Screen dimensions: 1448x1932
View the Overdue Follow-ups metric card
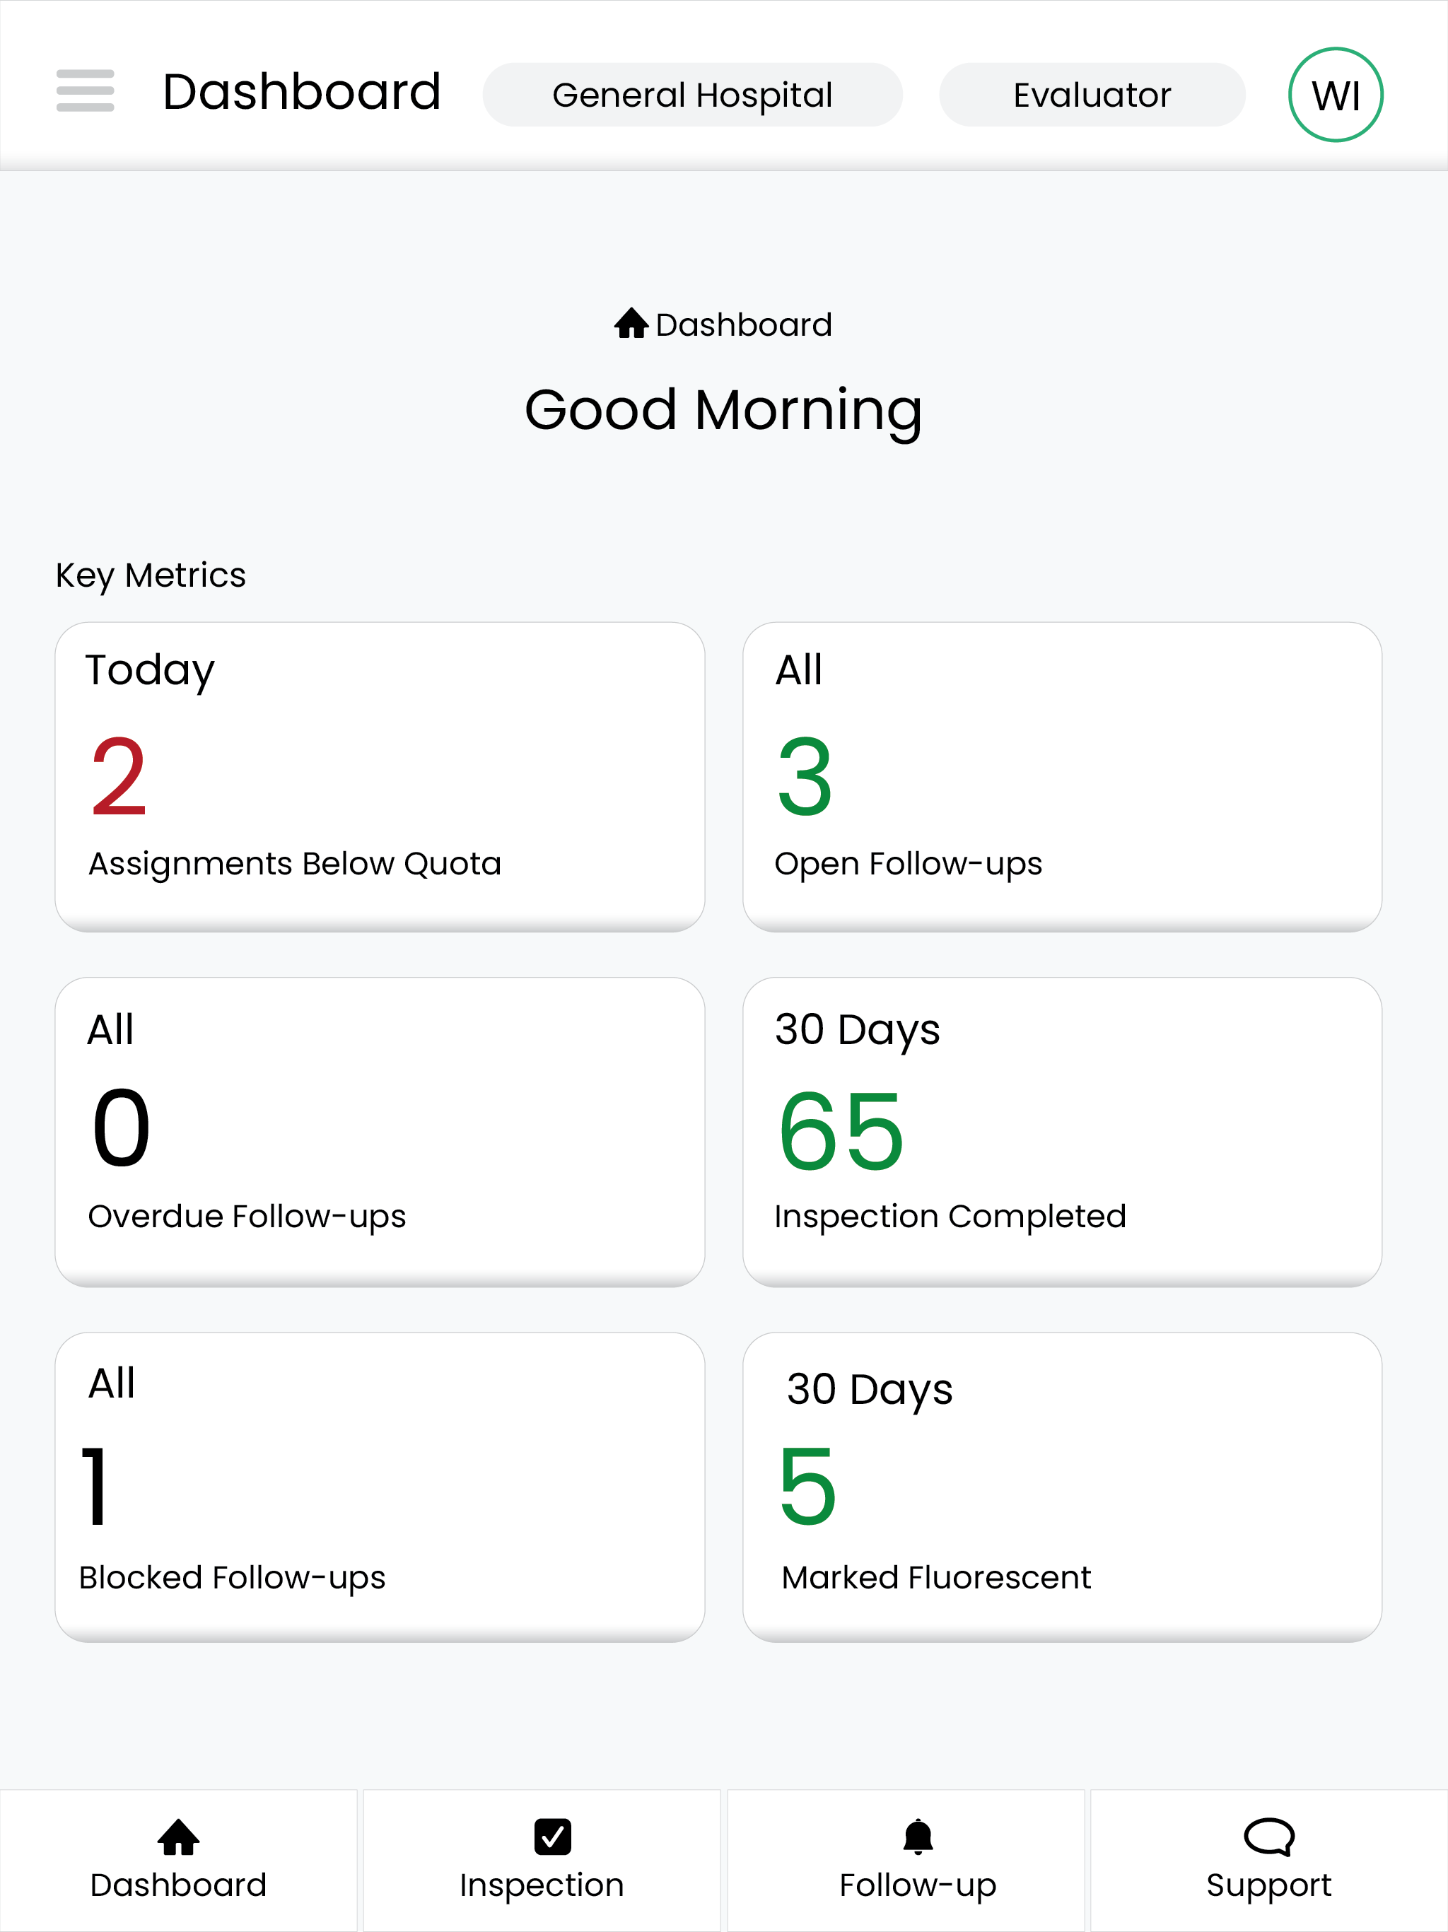click(380, 1132)
